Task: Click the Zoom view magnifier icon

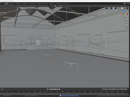Action: [x=127, y=19]
